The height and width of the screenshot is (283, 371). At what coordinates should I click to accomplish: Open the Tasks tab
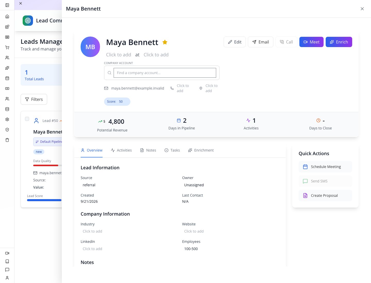point(172,150)
